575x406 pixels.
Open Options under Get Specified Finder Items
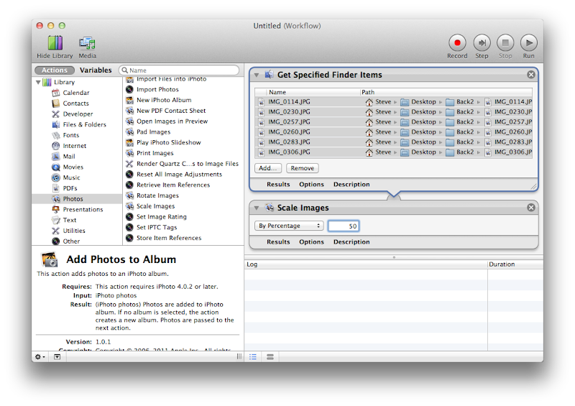(311, 185)
